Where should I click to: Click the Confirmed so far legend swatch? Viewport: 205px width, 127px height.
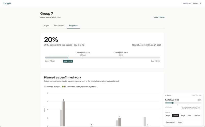[x=64, y=87]
